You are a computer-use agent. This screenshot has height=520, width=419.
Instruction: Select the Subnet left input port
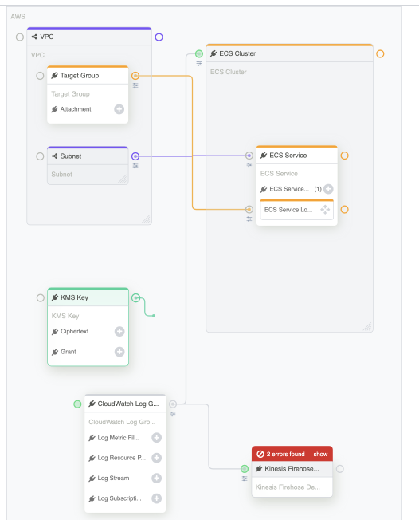click(40, 156)
